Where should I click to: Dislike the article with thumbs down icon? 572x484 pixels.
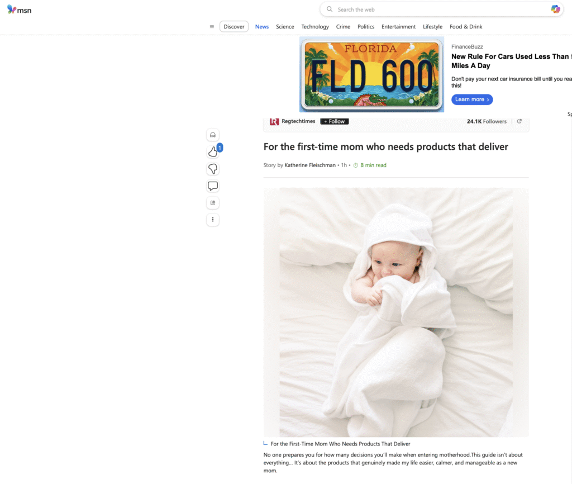(213, 169)
